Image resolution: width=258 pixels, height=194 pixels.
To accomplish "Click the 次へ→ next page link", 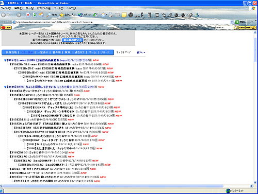I will 141,52.
